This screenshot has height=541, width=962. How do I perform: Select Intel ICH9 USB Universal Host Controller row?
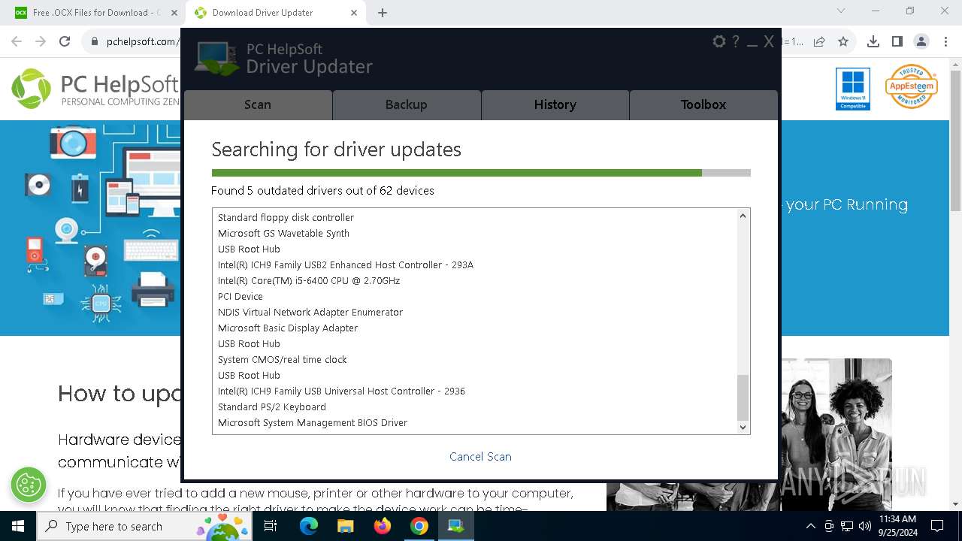[x=475, y=391]
